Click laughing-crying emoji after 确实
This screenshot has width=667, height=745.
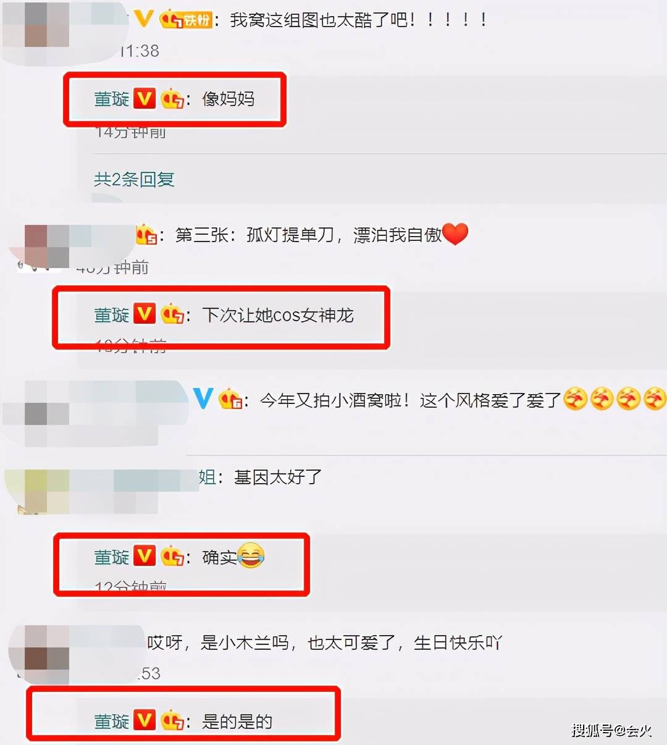pos(251,555)
